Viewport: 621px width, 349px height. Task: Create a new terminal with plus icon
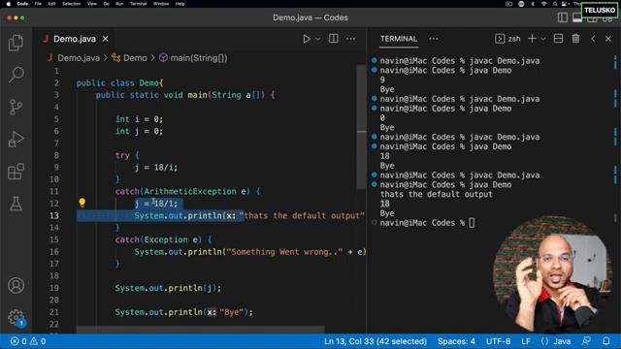[x=532, y=39]
